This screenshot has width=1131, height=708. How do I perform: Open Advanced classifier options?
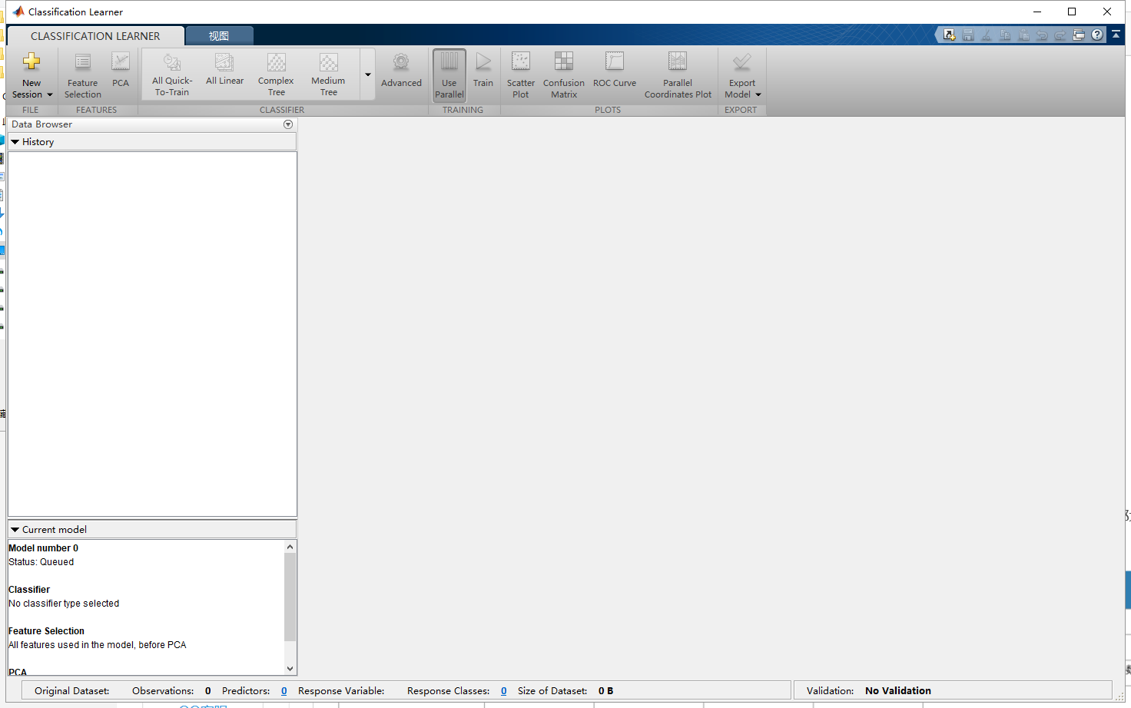[x=401, y=71]
